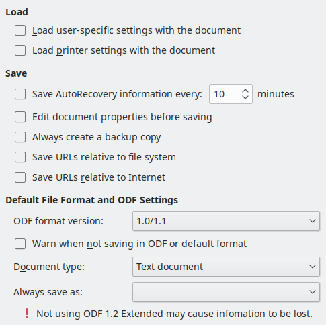This screenshot has height=325, width=326.
Task: Open the ODF format version dropdown
Action: tap(226, 221)
